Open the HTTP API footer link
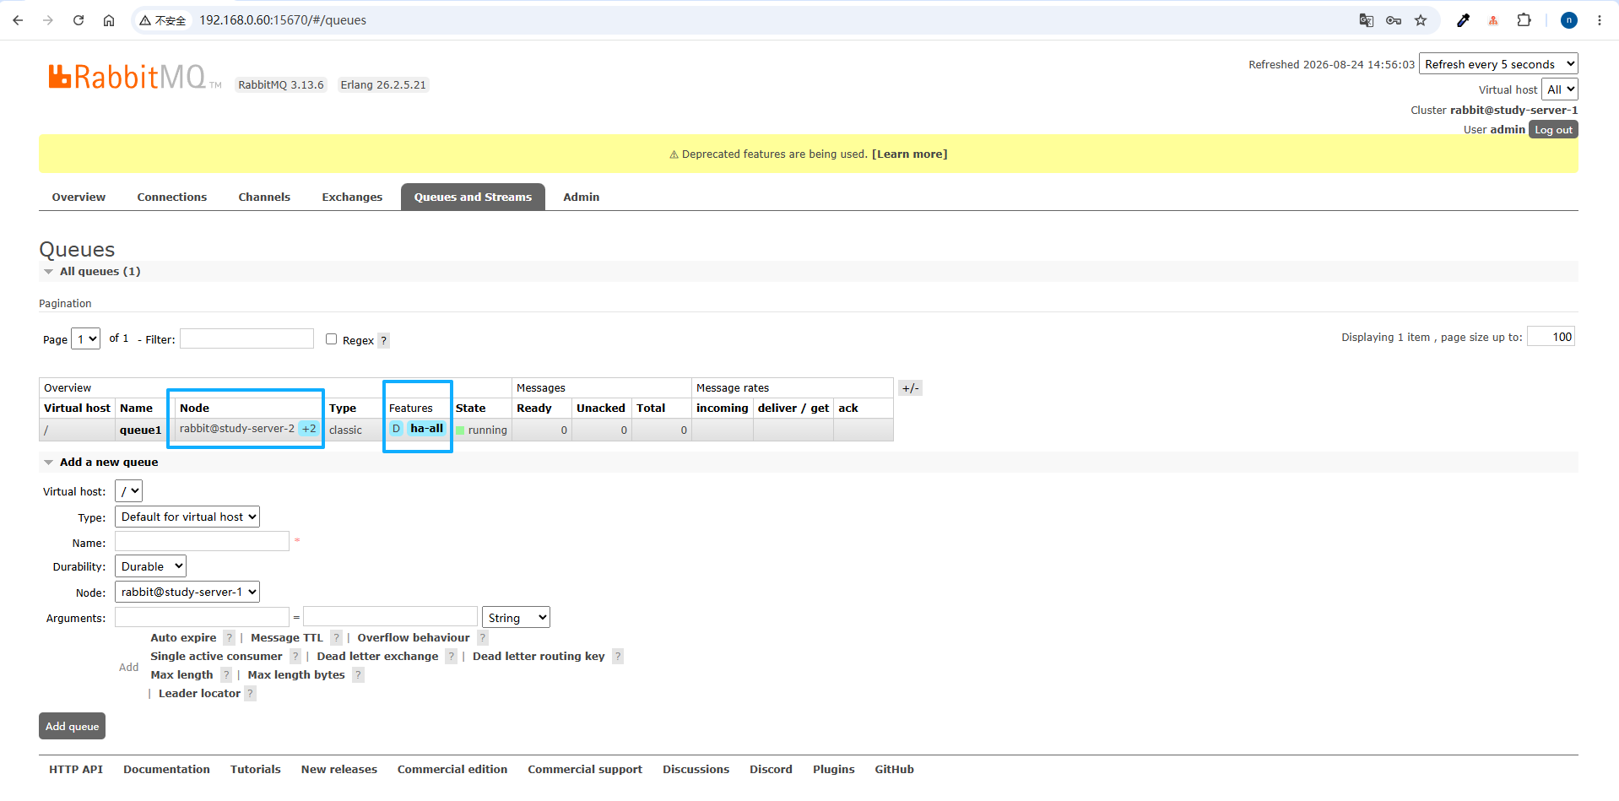The image size is (1619, 801). tap(76, 770)
